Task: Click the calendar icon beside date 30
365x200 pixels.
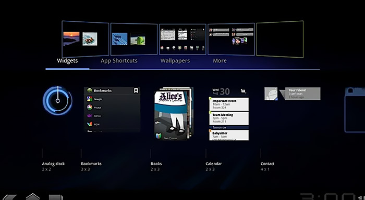Action: 244,91
